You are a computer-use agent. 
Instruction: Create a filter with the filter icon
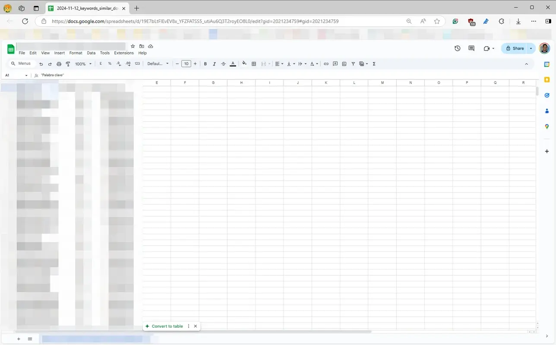353,63
